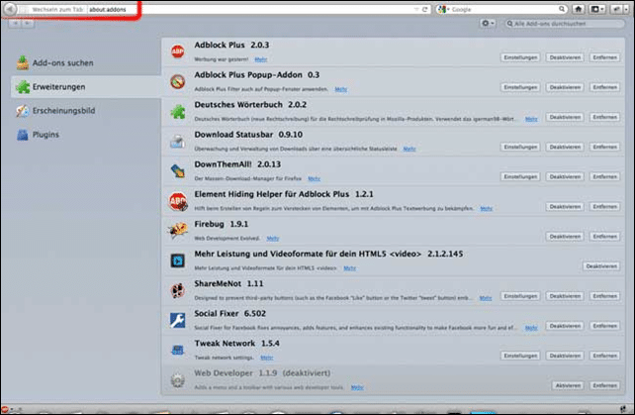Click the Tweak Network icon
635x415 pixels.
pyautogui.click(x=177, y=350)
